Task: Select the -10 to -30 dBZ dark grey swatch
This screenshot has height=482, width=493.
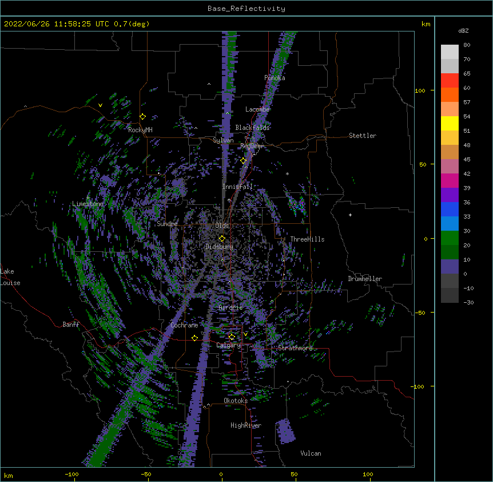Action: point(450,295)
